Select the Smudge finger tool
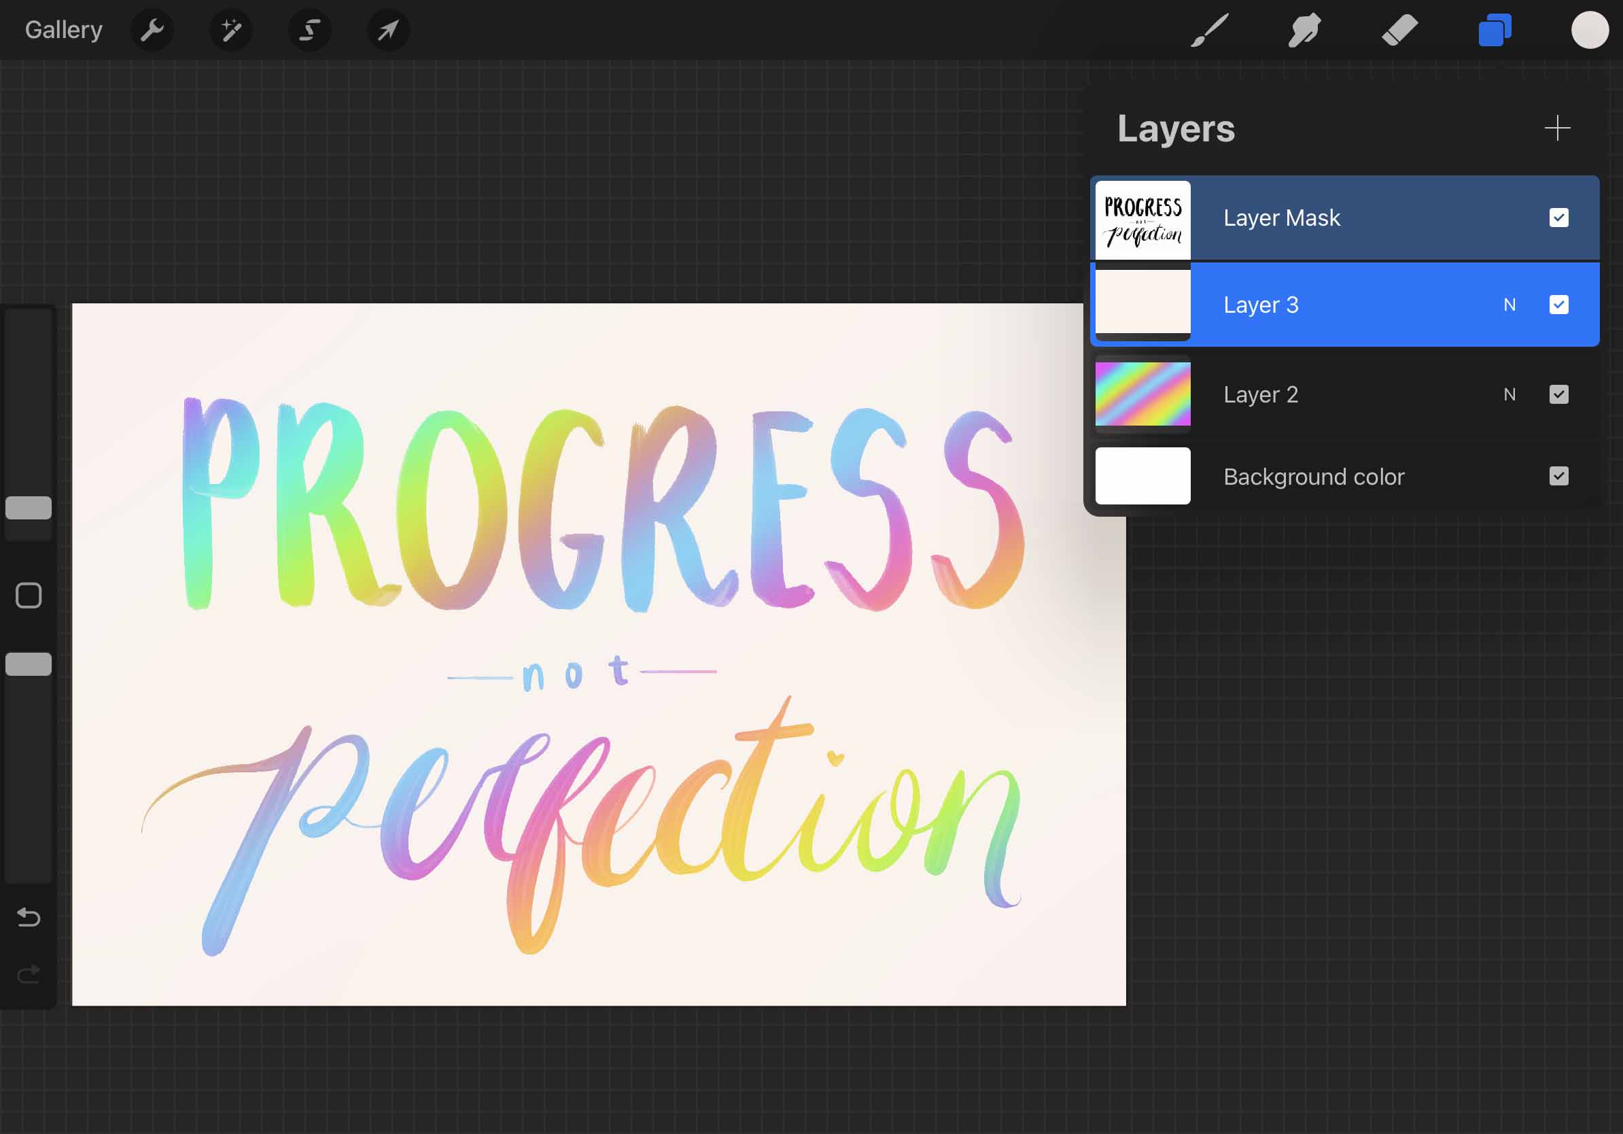 click(1304, 30)
